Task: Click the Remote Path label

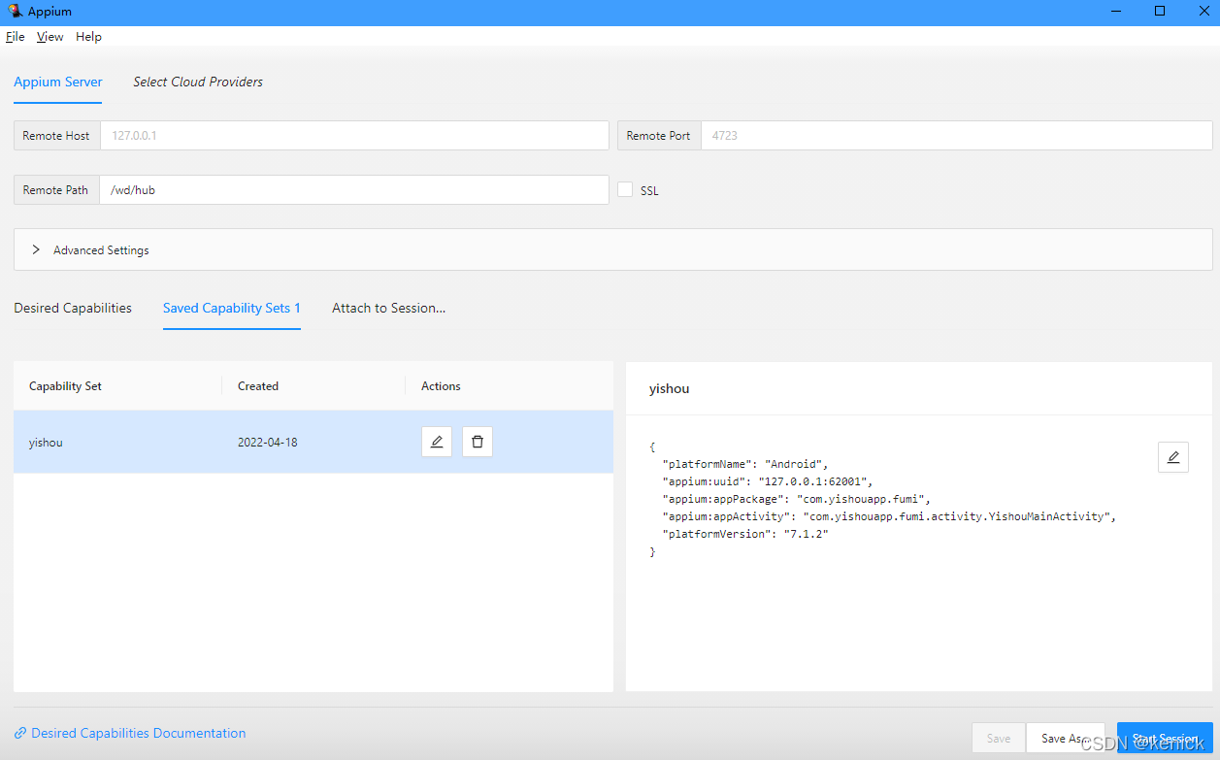Action: (56, 190)
